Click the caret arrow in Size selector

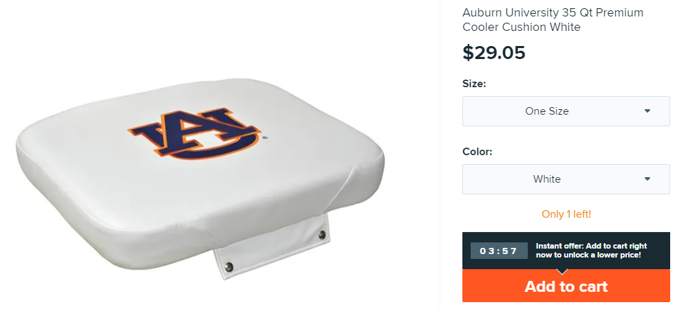click(x=647, y=111)
